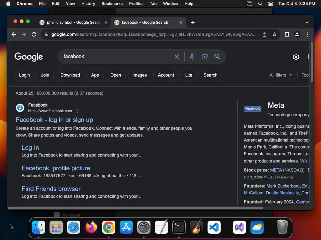Expand the All filters dropdown
The width and height of the screenshot is (321, 240).
pyautogui.click(x=281, y=75)
